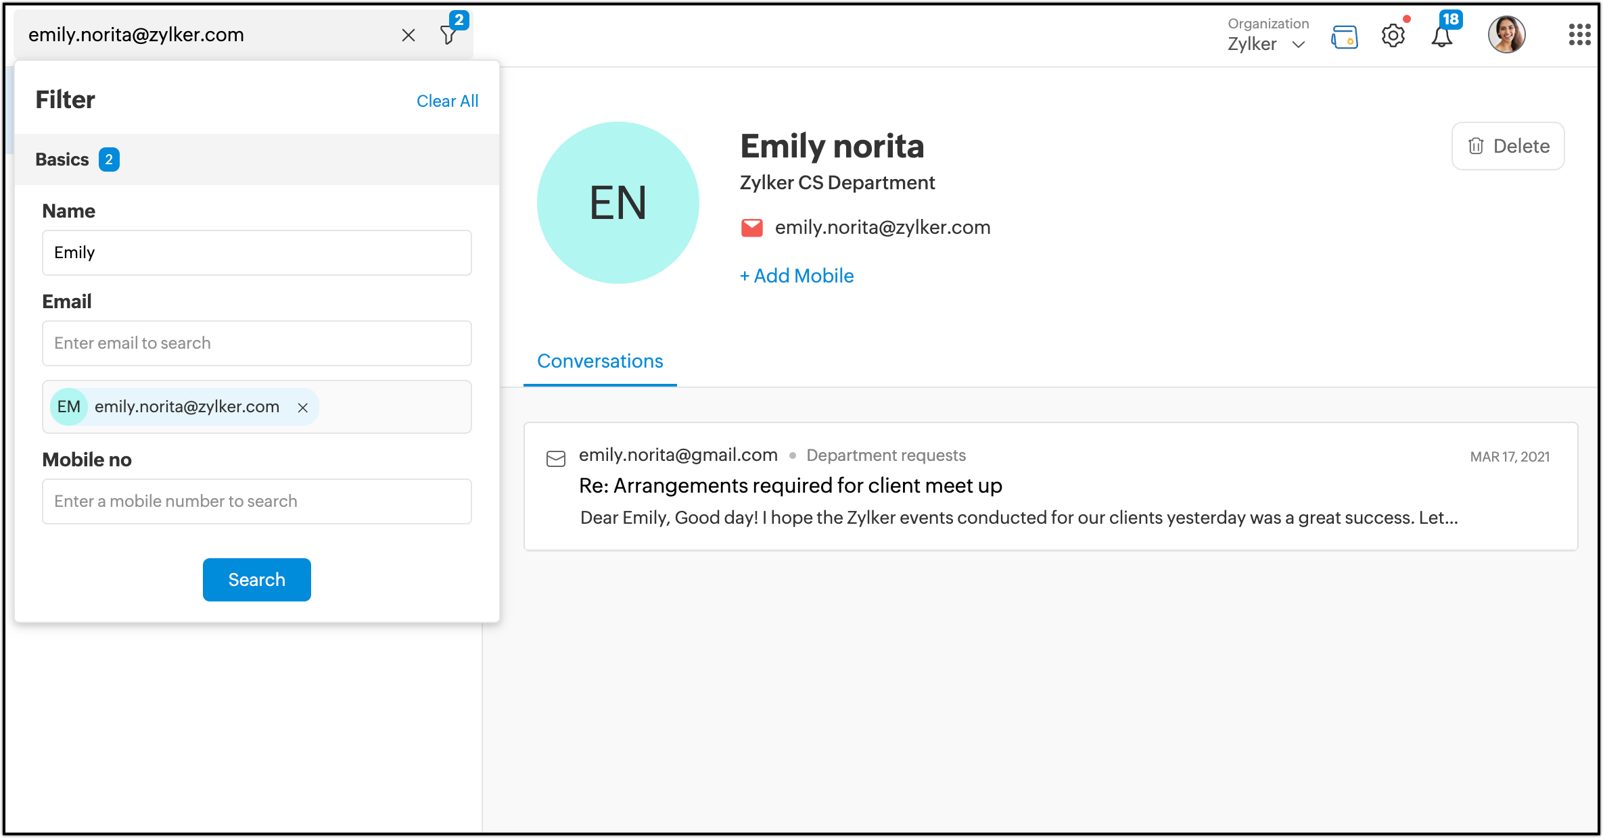The height and width of the screenshot is (838, 1603).
Task: Expand the Zylker organization dropdown
Action: pyautogui.click(x=1268, y=45)
